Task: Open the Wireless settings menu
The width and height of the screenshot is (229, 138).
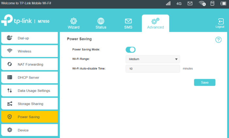Action: [29, 51]
